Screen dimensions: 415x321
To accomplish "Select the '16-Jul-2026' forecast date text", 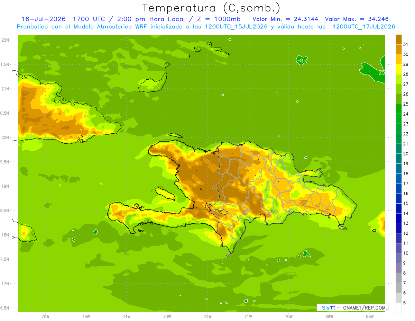I will 44,19.
